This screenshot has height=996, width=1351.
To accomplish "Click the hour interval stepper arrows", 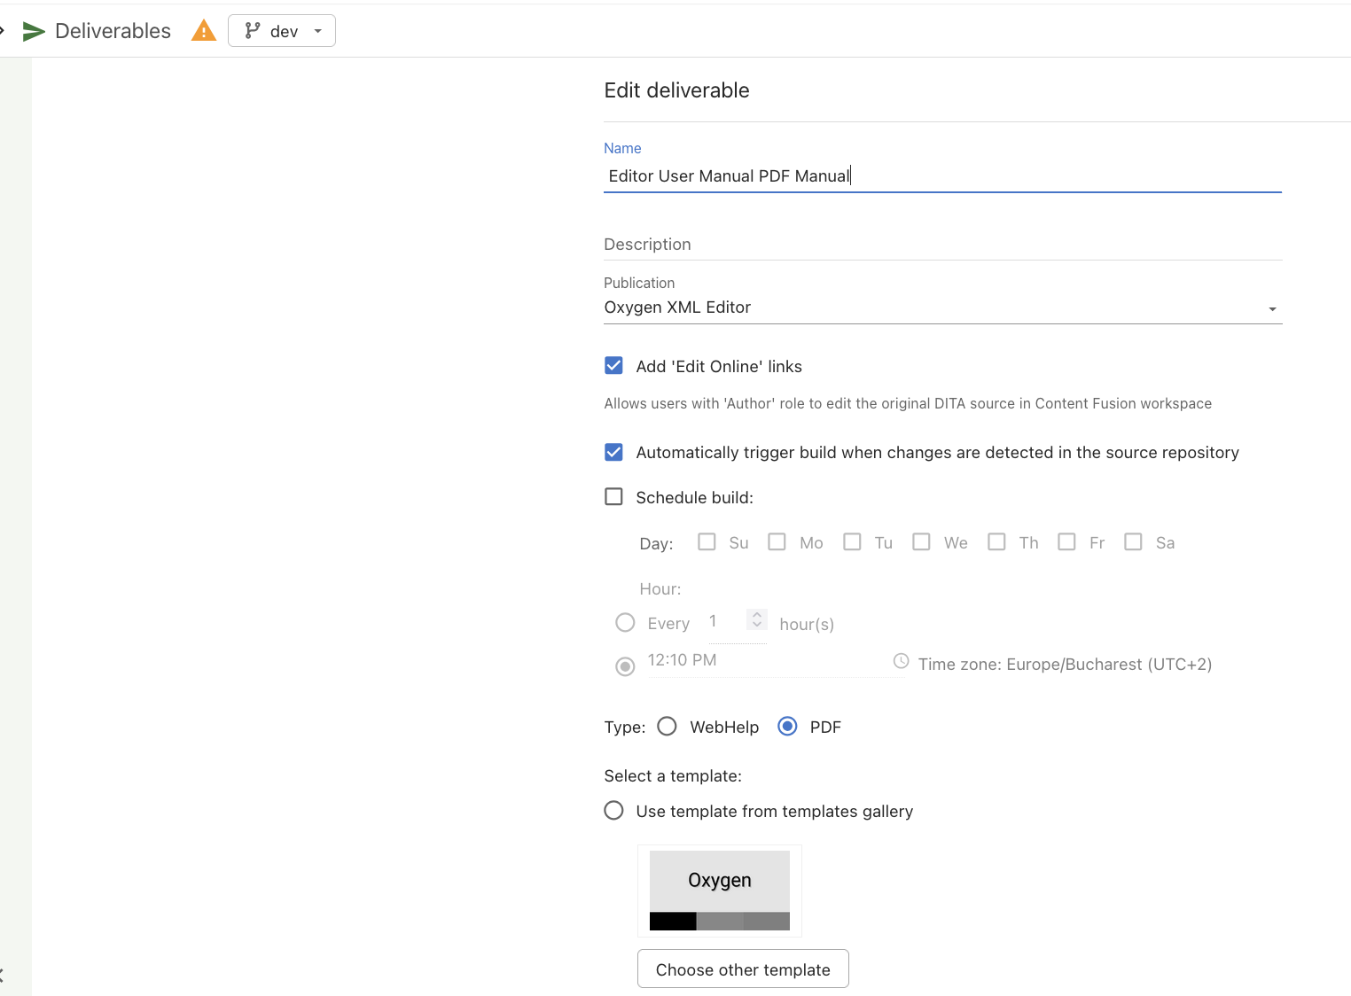I will [x=756, y=619].
